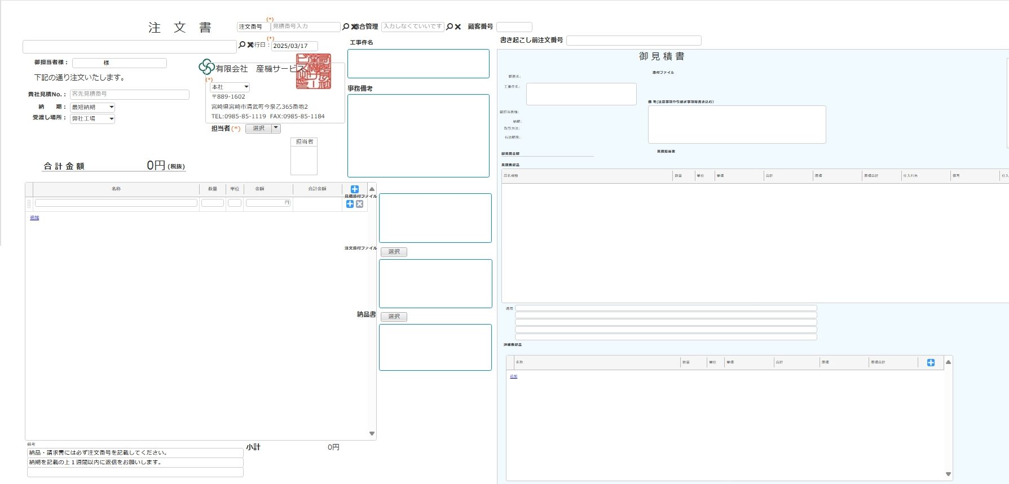Click blue plus icon in order table header
This screenshot has width=1009, height=484.
pyautogui.click(x=355, y=189)
